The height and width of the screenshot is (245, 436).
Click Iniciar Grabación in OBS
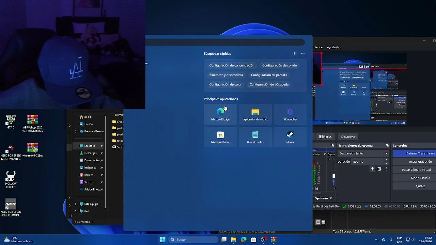[x=414, y=162]
